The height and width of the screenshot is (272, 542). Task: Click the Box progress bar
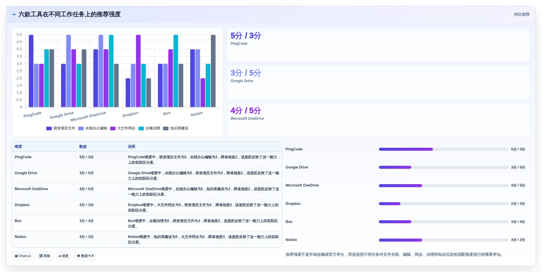(x=443, y=222)
